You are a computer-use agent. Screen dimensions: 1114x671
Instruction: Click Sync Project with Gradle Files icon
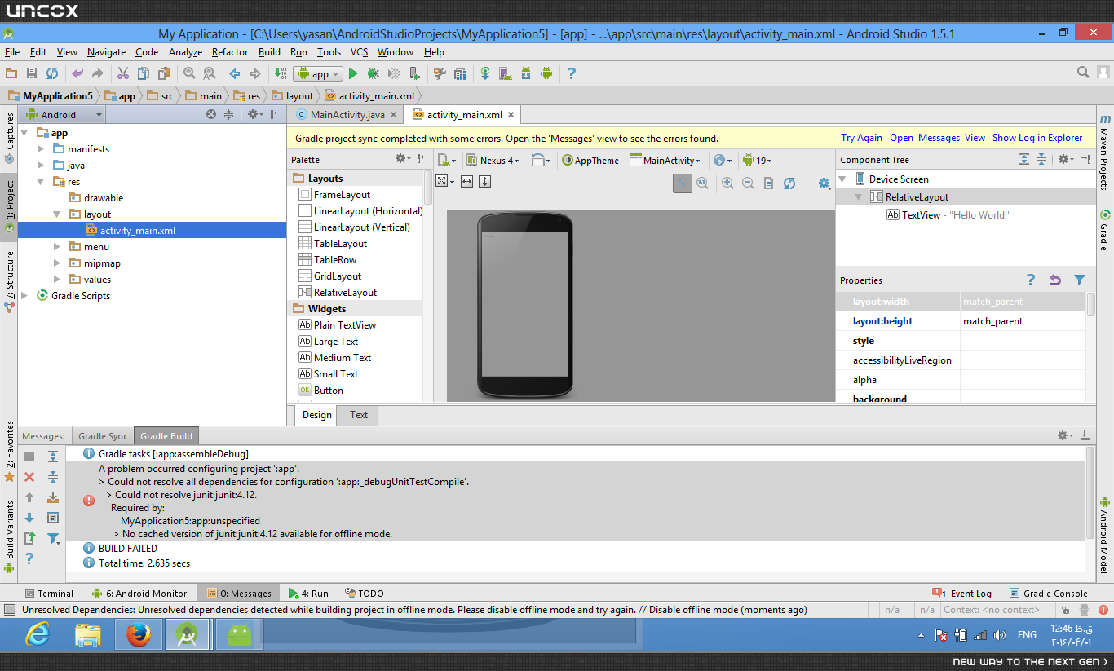[485, 73]
